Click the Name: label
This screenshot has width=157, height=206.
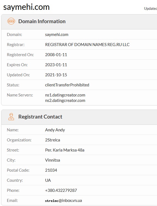(13, 130)
